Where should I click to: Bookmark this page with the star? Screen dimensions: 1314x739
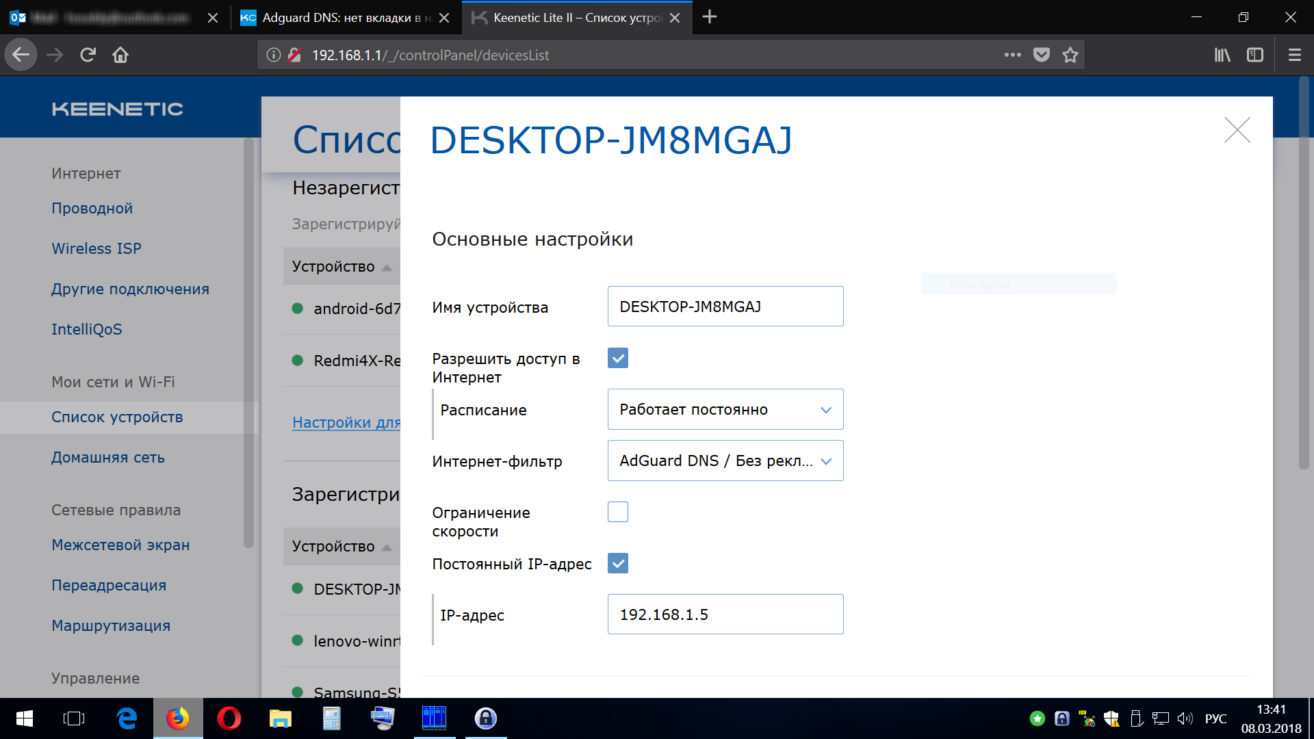1070,55
